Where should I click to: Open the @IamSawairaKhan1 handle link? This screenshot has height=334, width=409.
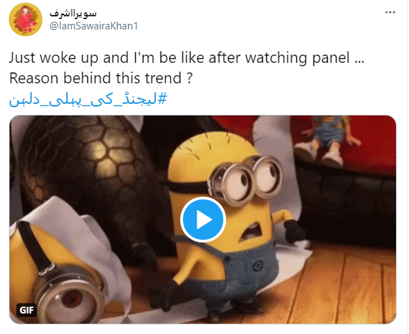tap(94, 26)
